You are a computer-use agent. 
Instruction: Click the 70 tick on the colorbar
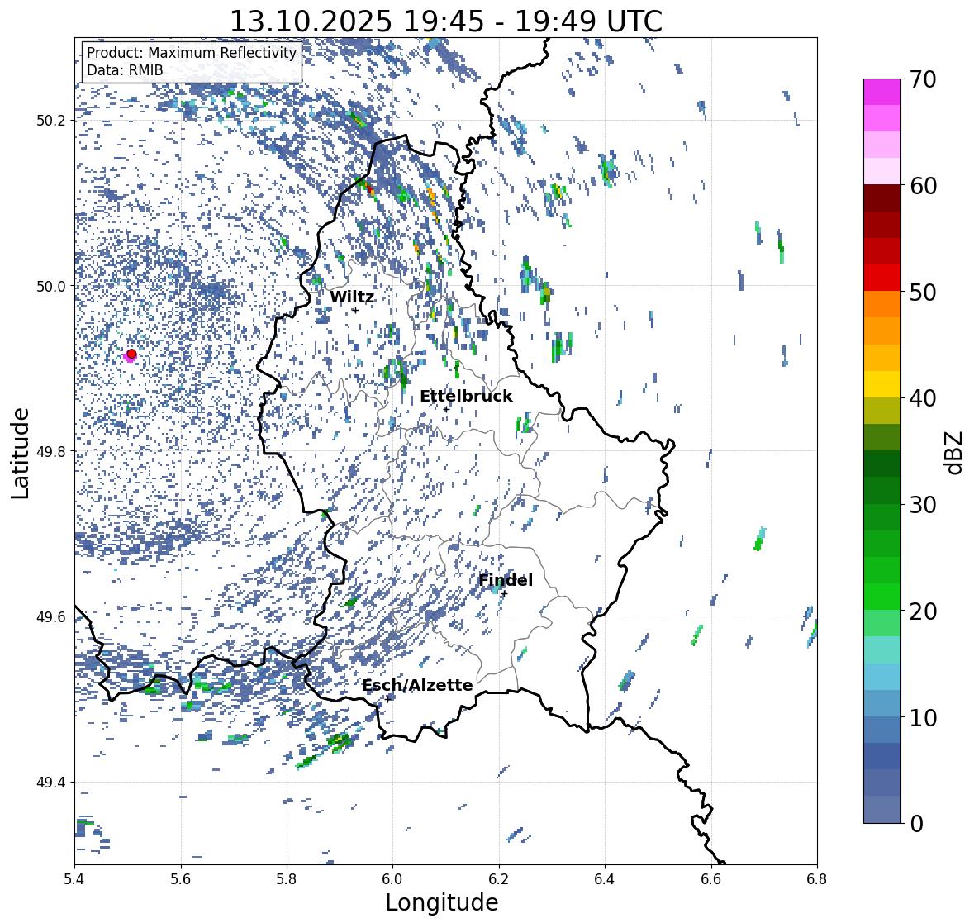point(923,79)
